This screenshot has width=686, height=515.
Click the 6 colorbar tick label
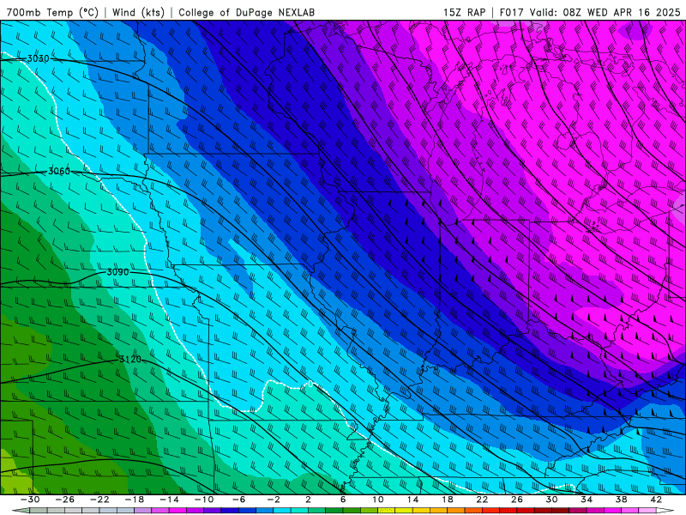click(343, 500)
